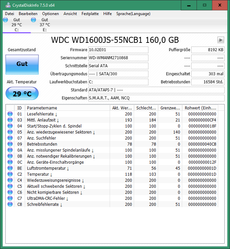
Task: Click the Gut health status button
Action: [x=22, y=65]
